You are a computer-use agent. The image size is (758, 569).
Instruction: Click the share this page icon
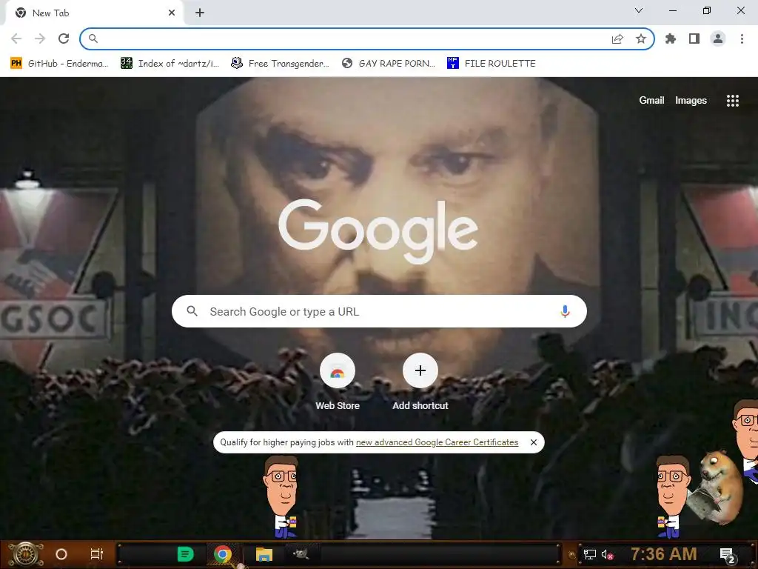(x=617, y=39)
